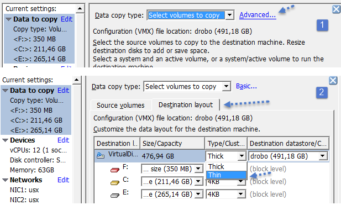Click scroll up arrow in top settings list
Image resolution: width=341 pixels, height=205 pixels.
pyautogui.click(x=80, y=9)
